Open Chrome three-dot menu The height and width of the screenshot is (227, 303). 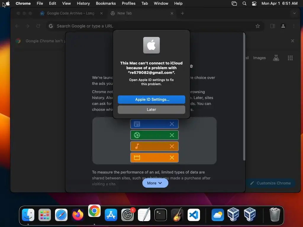coord(294,26)
